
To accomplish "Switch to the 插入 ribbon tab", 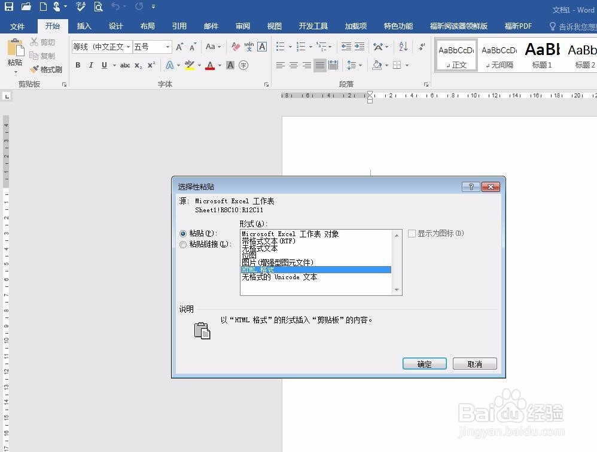I will (84, 26).
